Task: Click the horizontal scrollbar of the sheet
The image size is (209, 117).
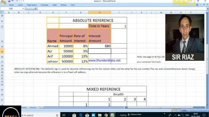Action: tap(160, 108)
